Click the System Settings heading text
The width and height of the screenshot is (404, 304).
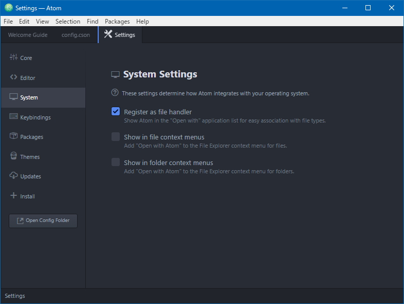click(160, 74)
